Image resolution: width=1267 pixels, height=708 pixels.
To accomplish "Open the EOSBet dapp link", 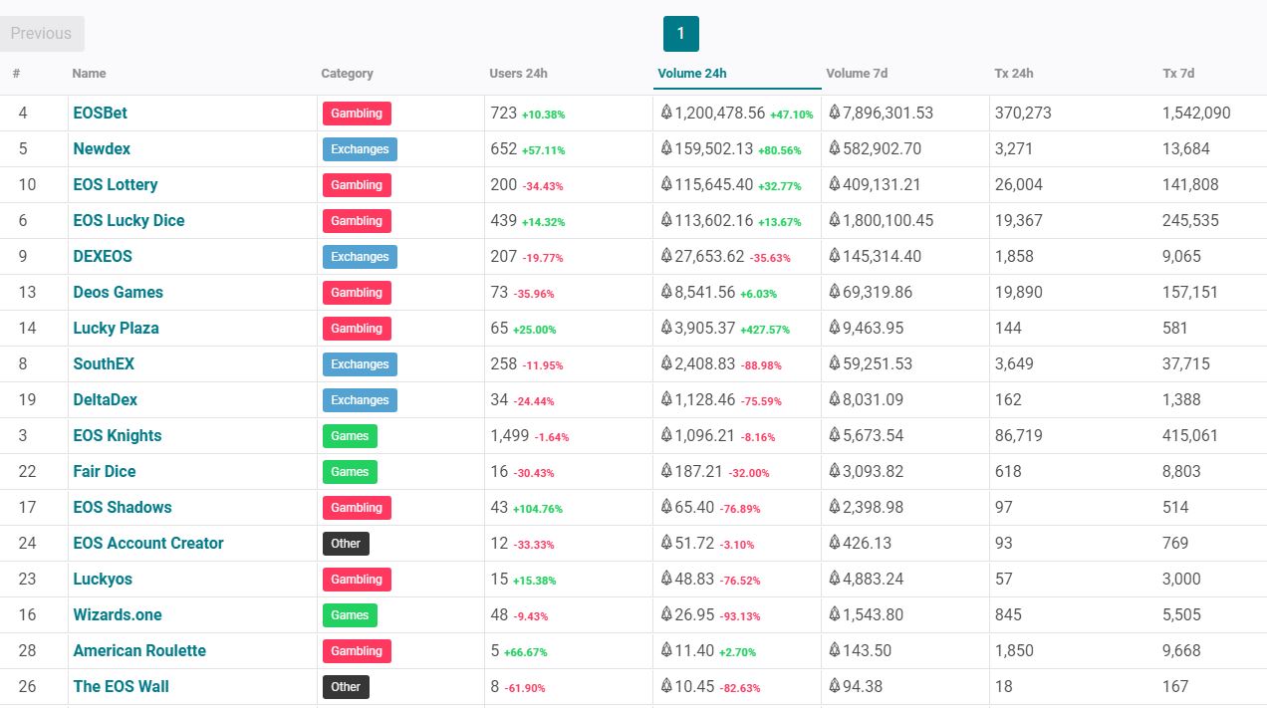I will (101, 114).
